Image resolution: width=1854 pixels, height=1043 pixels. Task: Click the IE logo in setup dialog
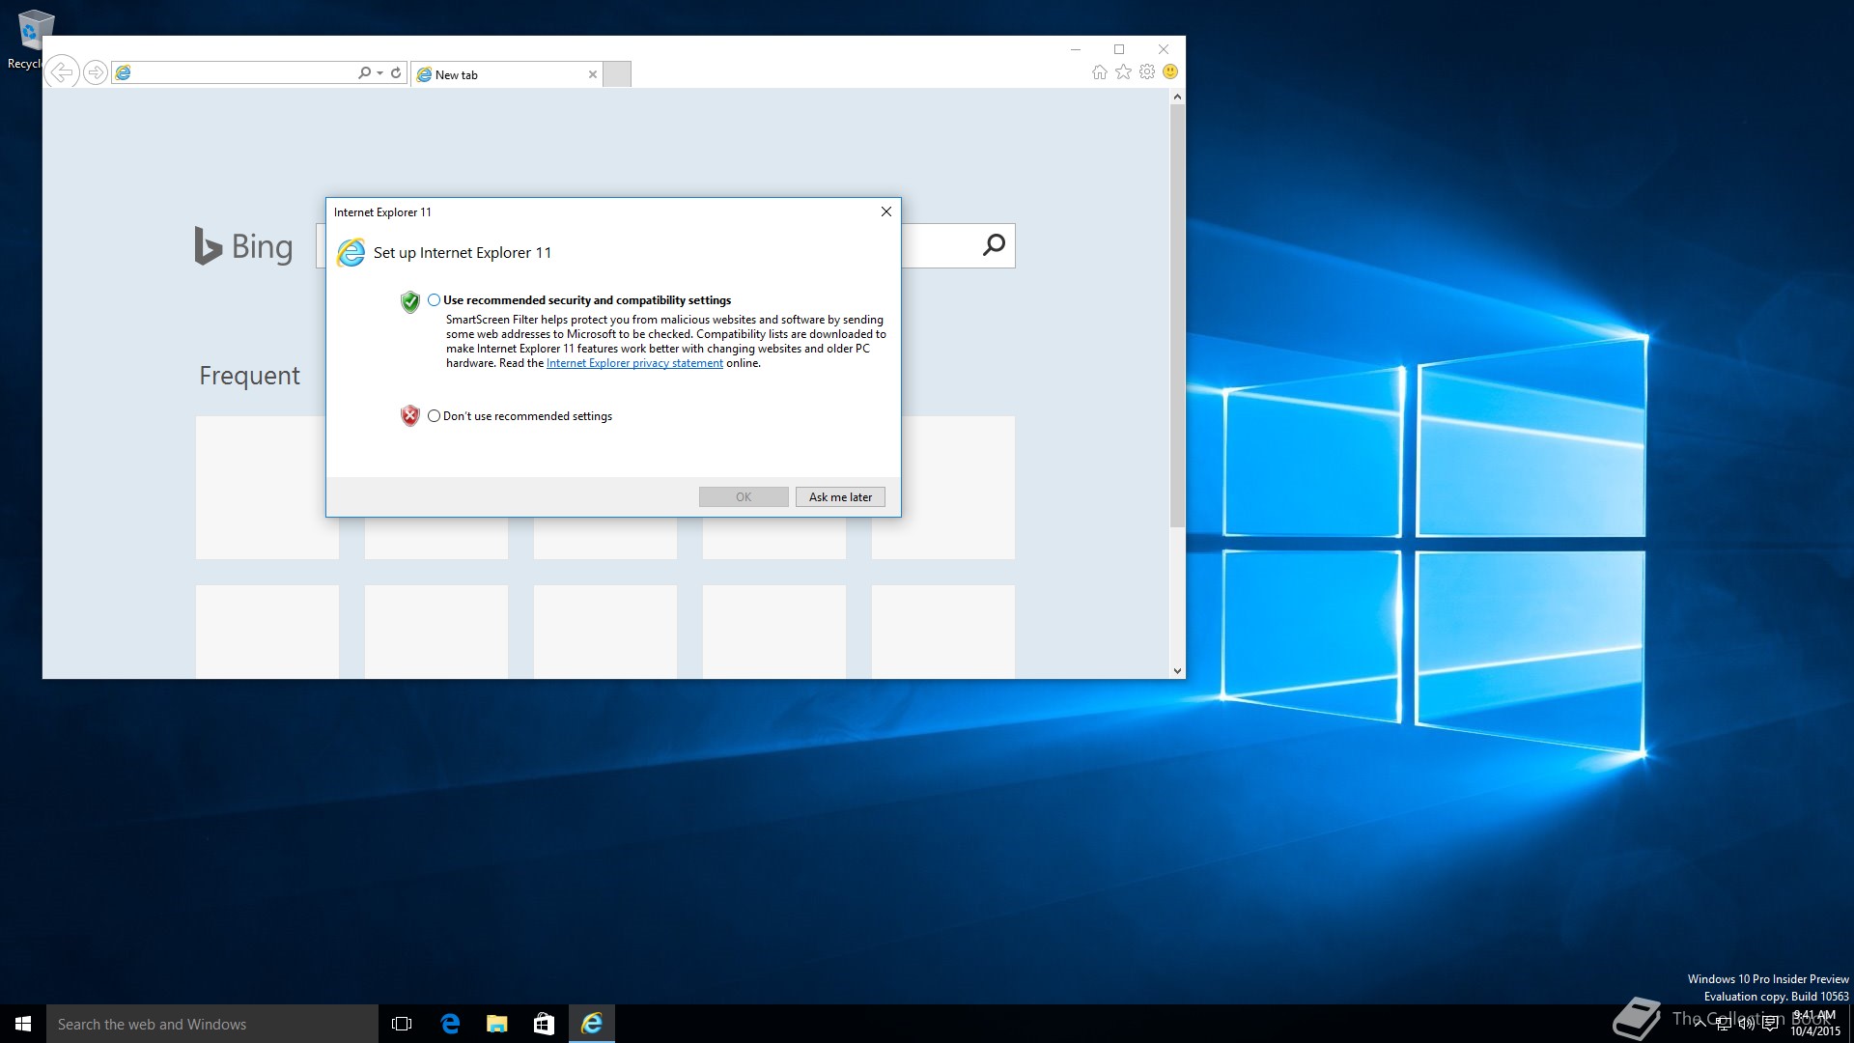[x=351, y=253]
